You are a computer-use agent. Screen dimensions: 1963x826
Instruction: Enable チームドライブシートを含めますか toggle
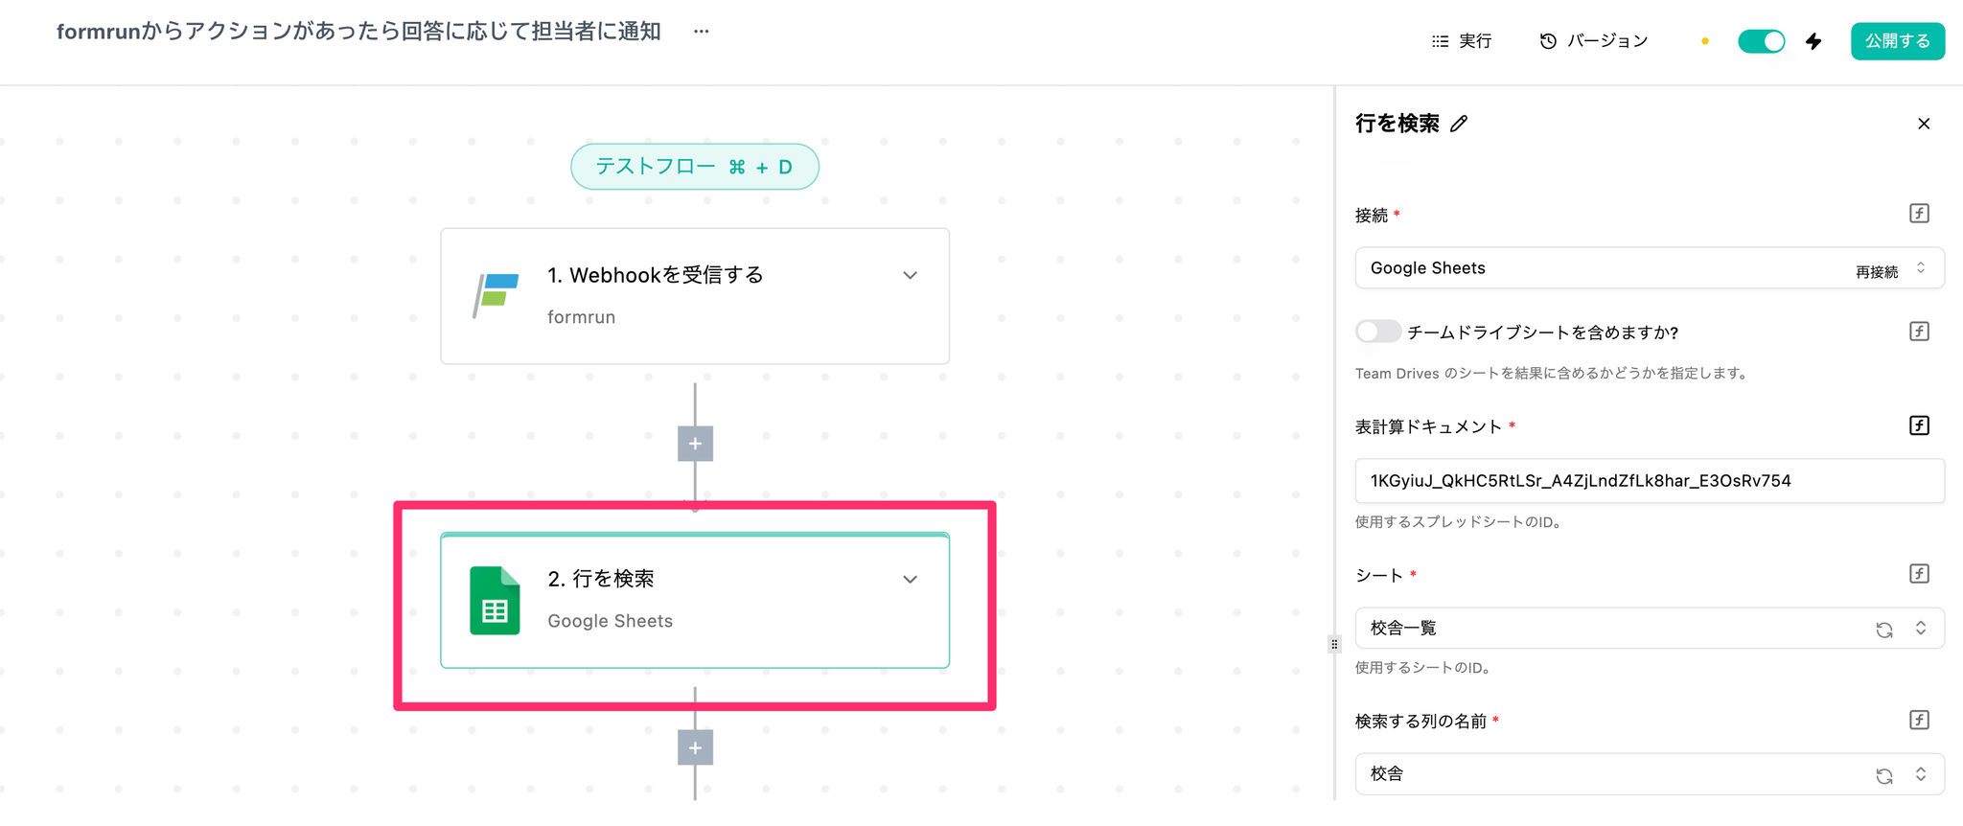(1377, 332)
